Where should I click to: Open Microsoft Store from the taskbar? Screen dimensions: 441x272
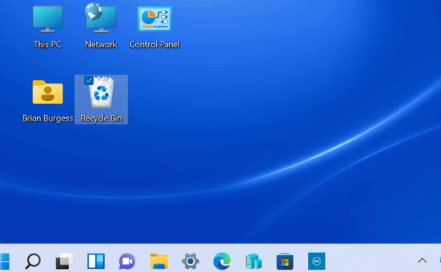click(285, 261)
